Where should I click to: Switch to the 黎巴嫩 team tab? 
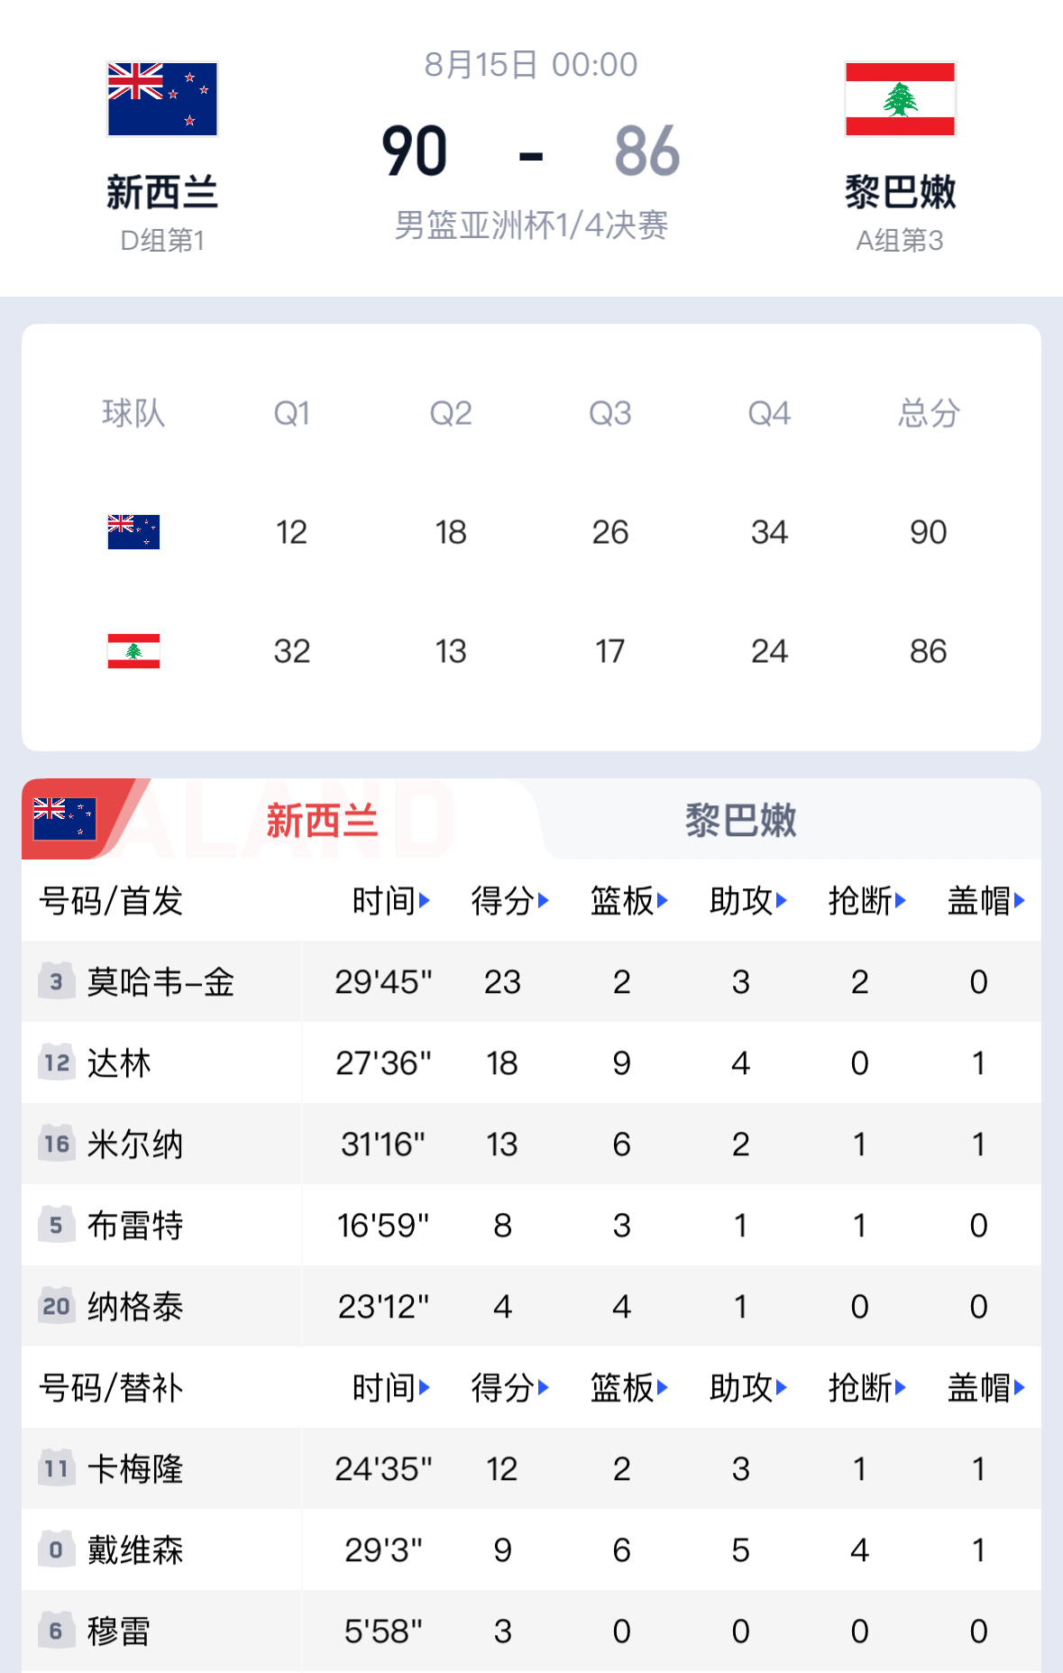pyautogui.click(x=741, y=820)
